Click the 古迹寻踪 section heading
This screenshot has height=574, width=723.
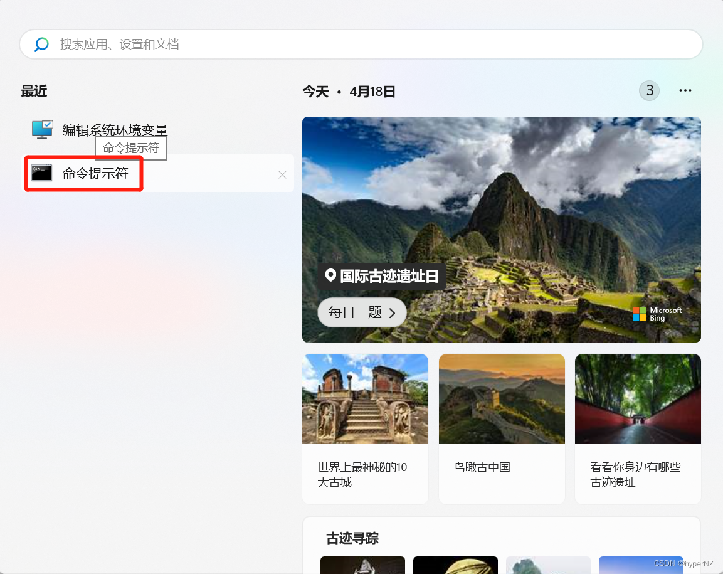pyautogui.click(x=352, y=538)
